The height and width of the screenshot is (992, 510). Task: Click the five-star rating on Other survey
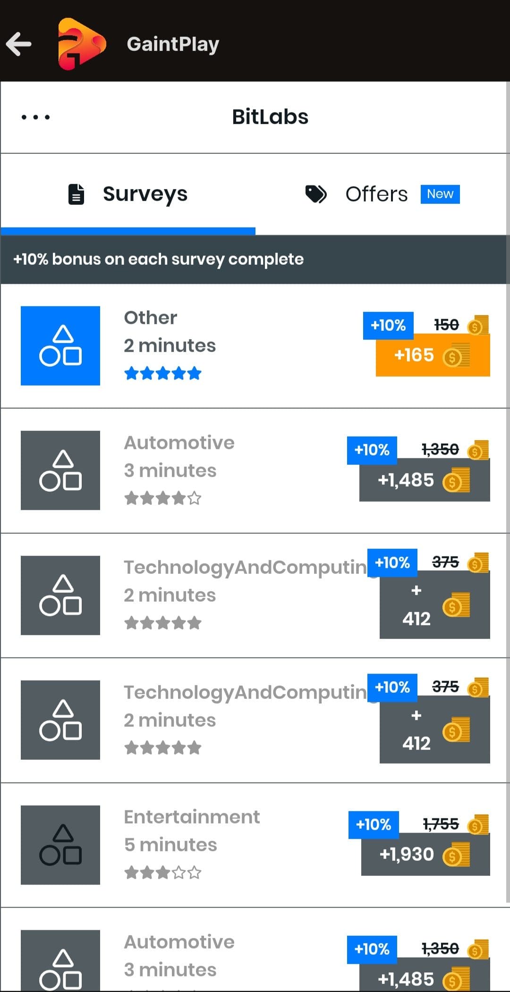pos(163,374)
